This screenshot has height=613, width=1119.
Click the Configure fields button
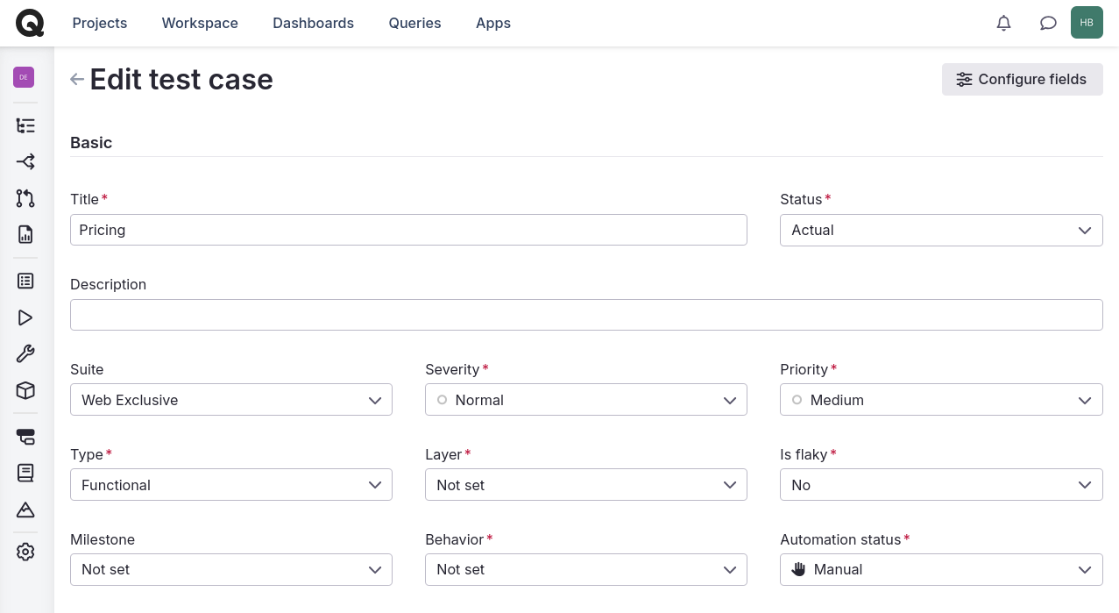point(1022,79)
